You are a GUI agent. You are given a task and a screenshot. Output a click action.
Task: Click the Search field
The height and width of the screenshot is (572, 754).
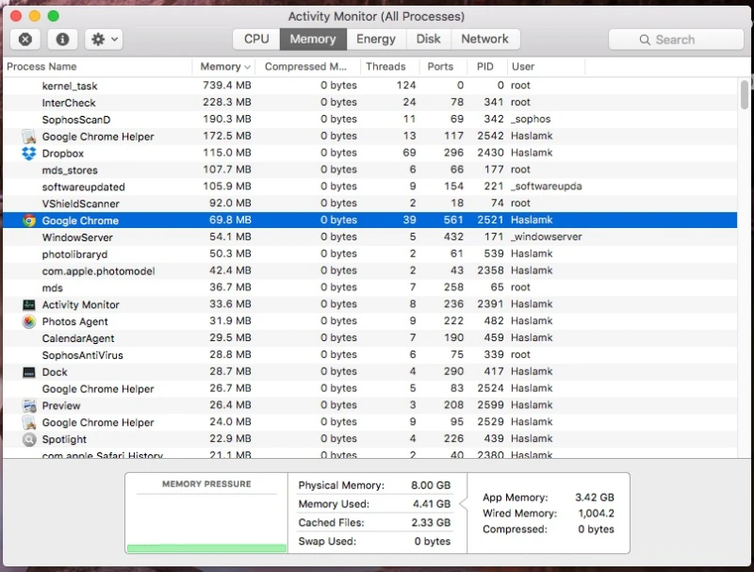(x=676, y=40)
